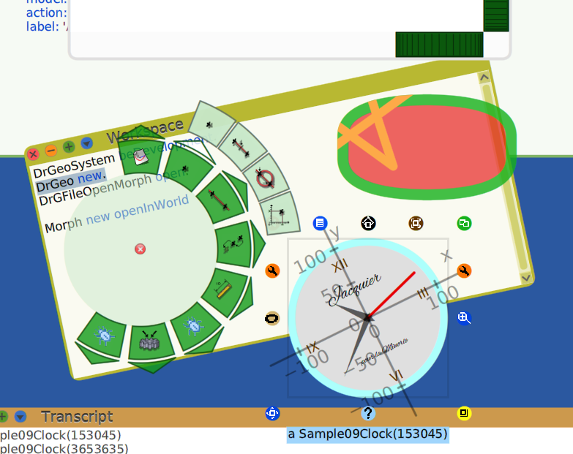
Task: Click the 'label:' text in the code pane
Action: coord(42,26)
